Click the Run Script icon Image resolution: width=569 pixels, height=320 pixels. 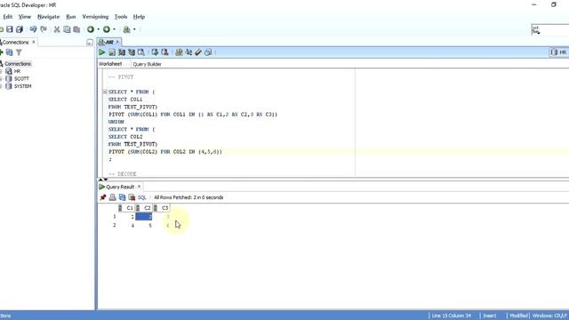coord(112,52)
